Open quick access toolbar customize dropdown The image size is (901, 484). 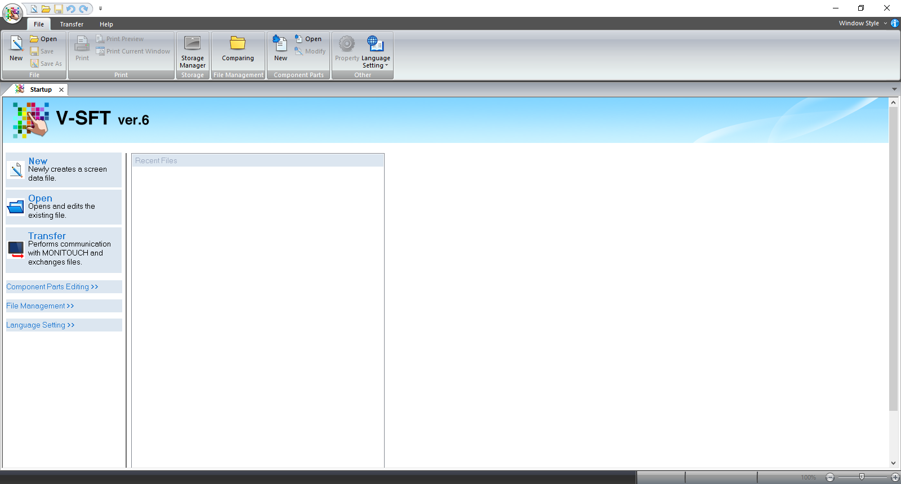(x=100, y=9)
